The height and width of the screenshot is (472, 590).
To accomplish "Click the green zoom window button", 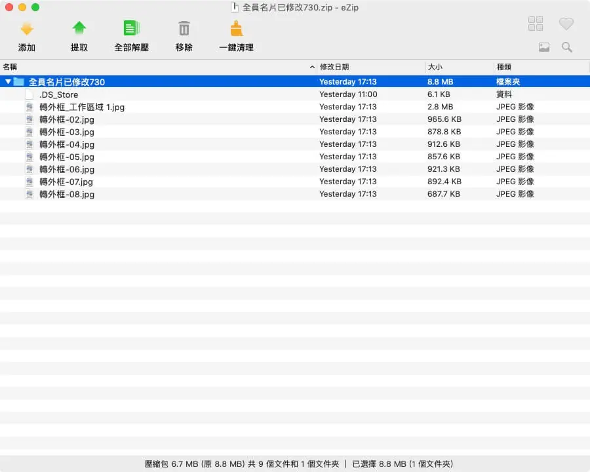I will [35, 7].
